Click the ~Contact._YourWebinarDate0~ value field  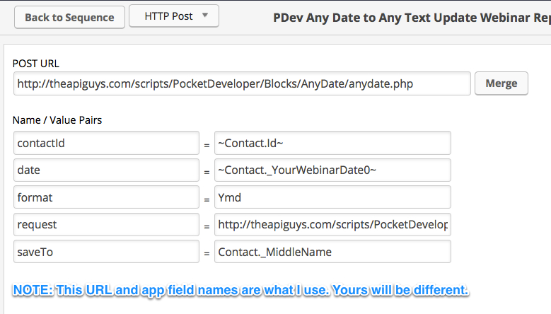(x=332, y=170)
